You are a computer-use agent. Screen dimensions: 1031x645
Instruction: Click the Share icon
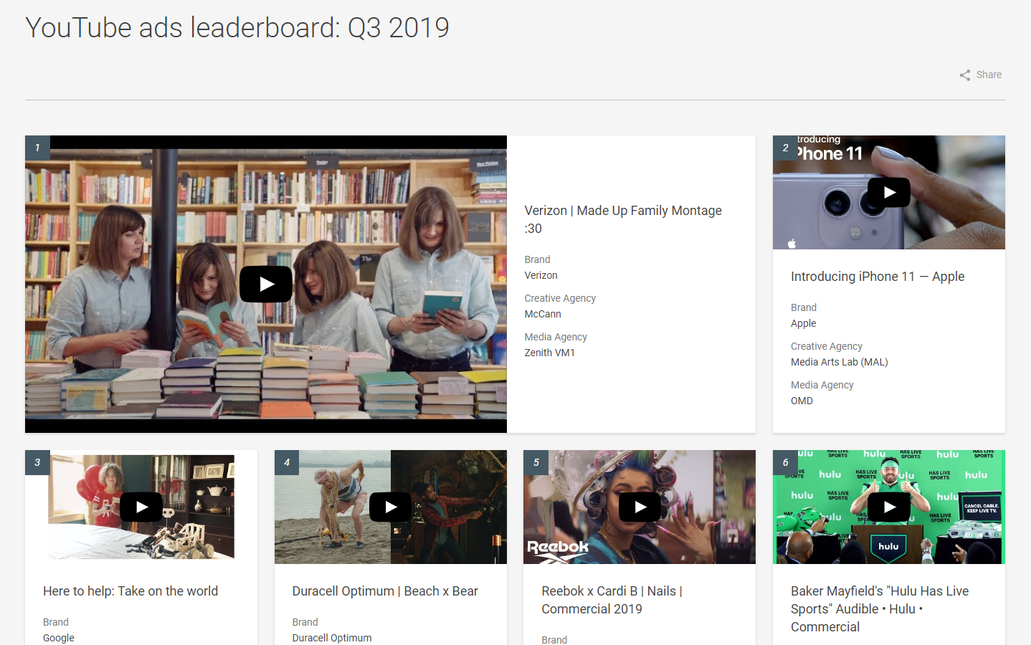click(965, 75)
